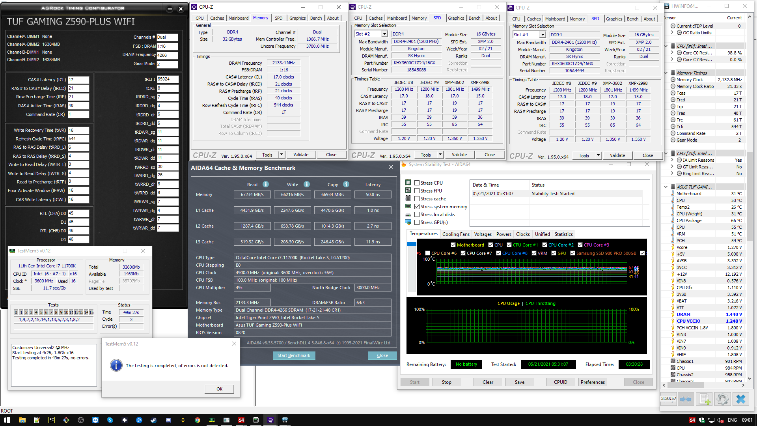Switch to Cooling Fans tab
The image size is (757, 426).
(456, 234)
